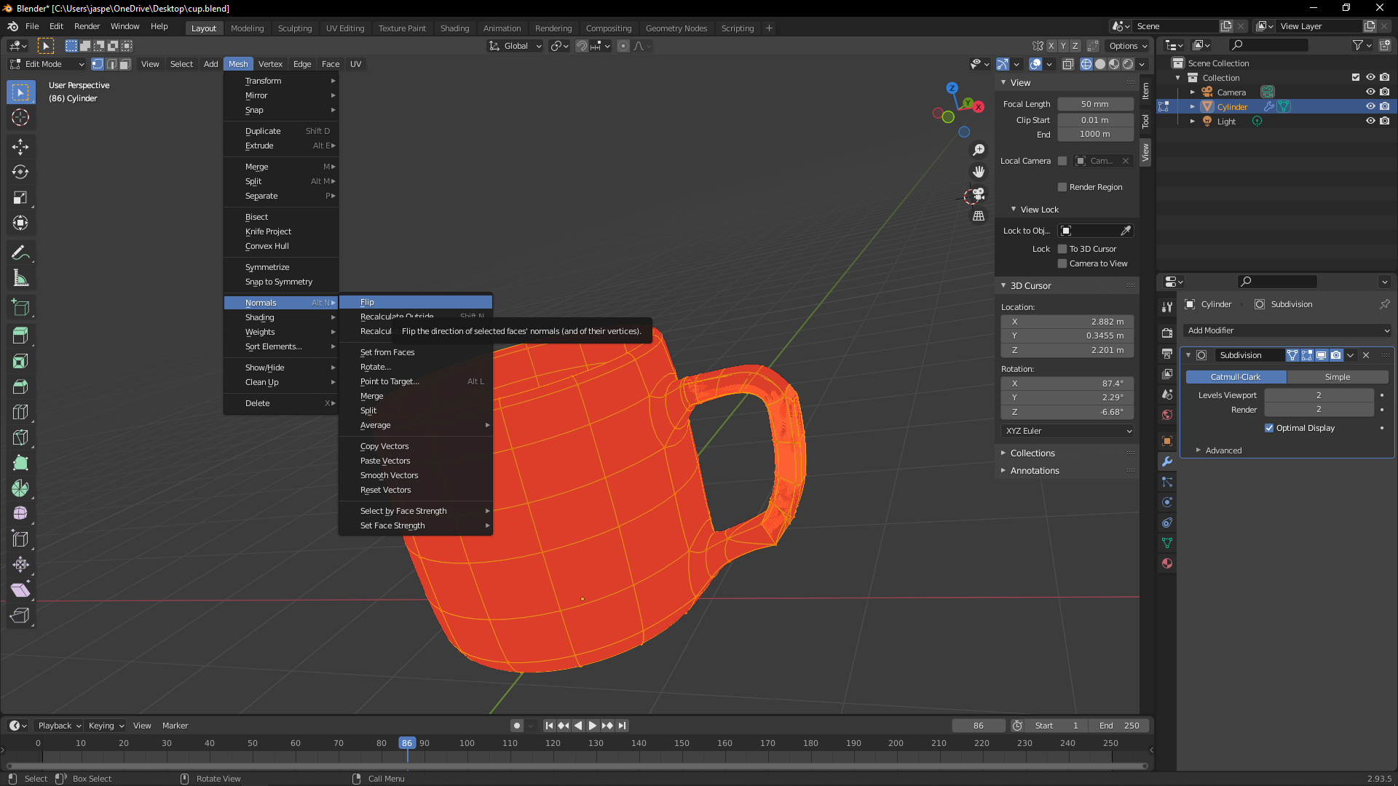Screen dimensions: 1398x786
Task: Switch to the Sculpting workspace tab
Action: point(294,28)
